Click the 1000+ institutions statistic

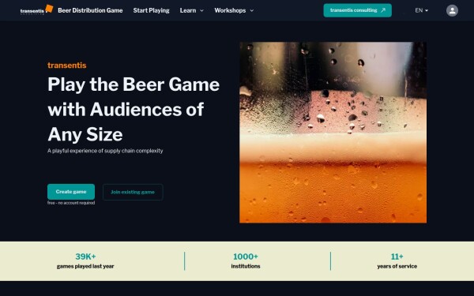pos(246,261)
